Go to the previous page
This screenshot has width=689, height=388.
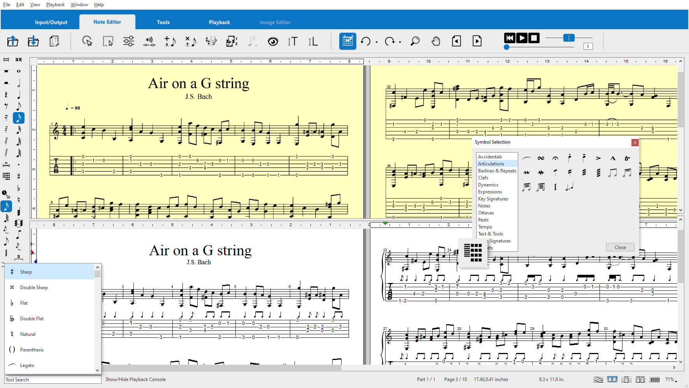(457, 41)
